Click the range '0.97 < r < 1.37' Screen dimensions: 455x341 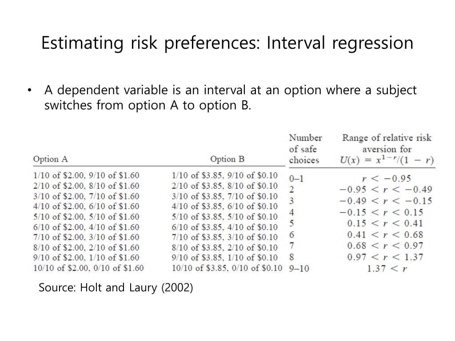385,257
